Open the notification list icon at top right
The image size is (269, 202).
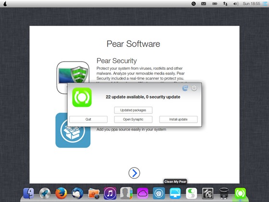tap(265, 4)
